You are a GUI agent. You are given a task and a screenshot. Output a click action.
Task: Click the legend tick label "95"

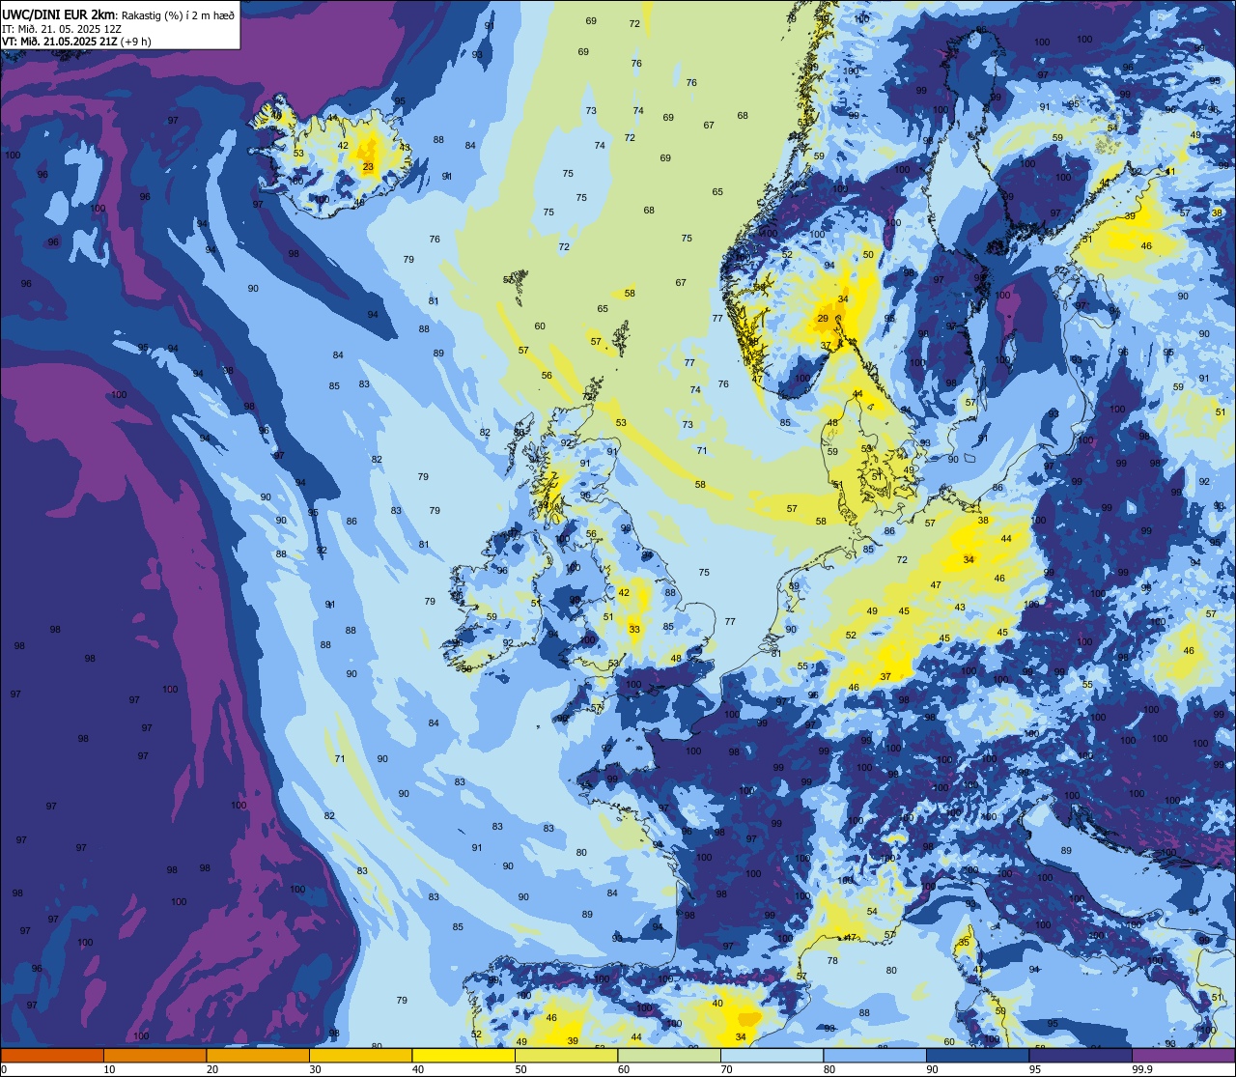pos(1035,1069)
